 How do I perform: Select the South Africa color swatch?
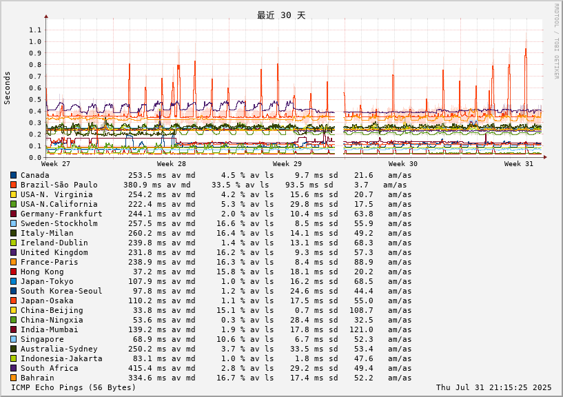14,368
